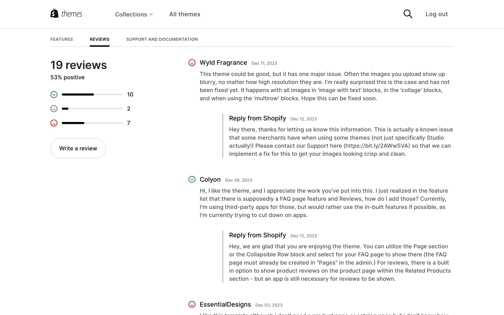Switch to the Features tab
This screenshot has width=504, height=315.
(x=61, y=39)
